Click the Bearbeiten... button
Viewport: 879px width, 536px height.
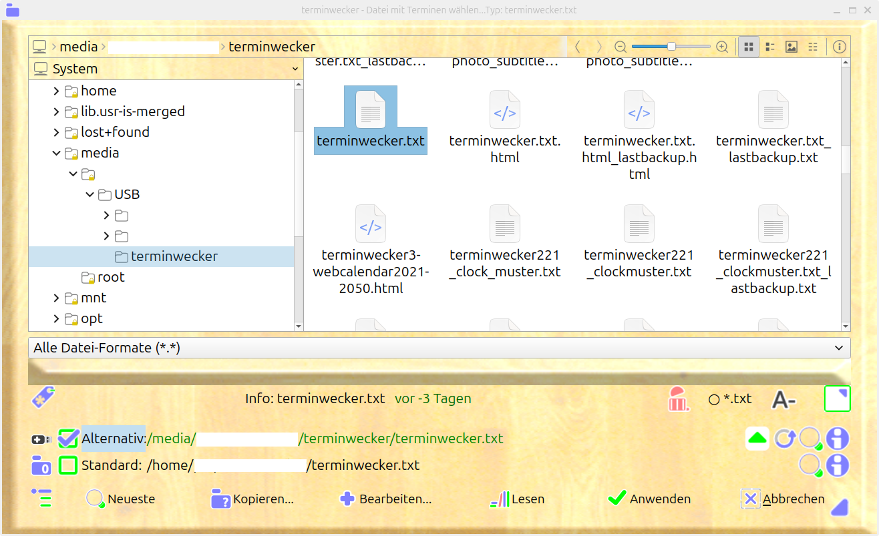[386, 499]
